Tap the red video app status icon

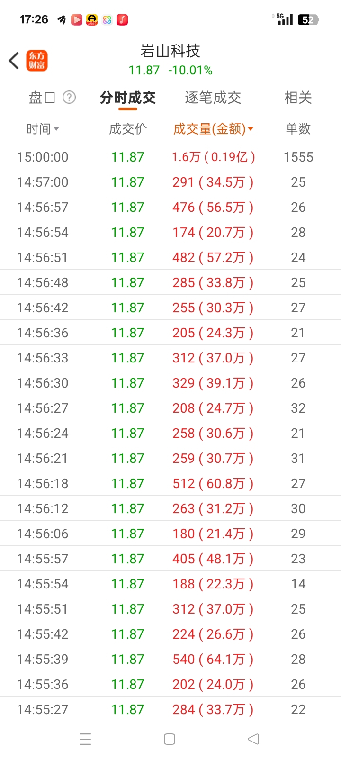coord(77,19)
